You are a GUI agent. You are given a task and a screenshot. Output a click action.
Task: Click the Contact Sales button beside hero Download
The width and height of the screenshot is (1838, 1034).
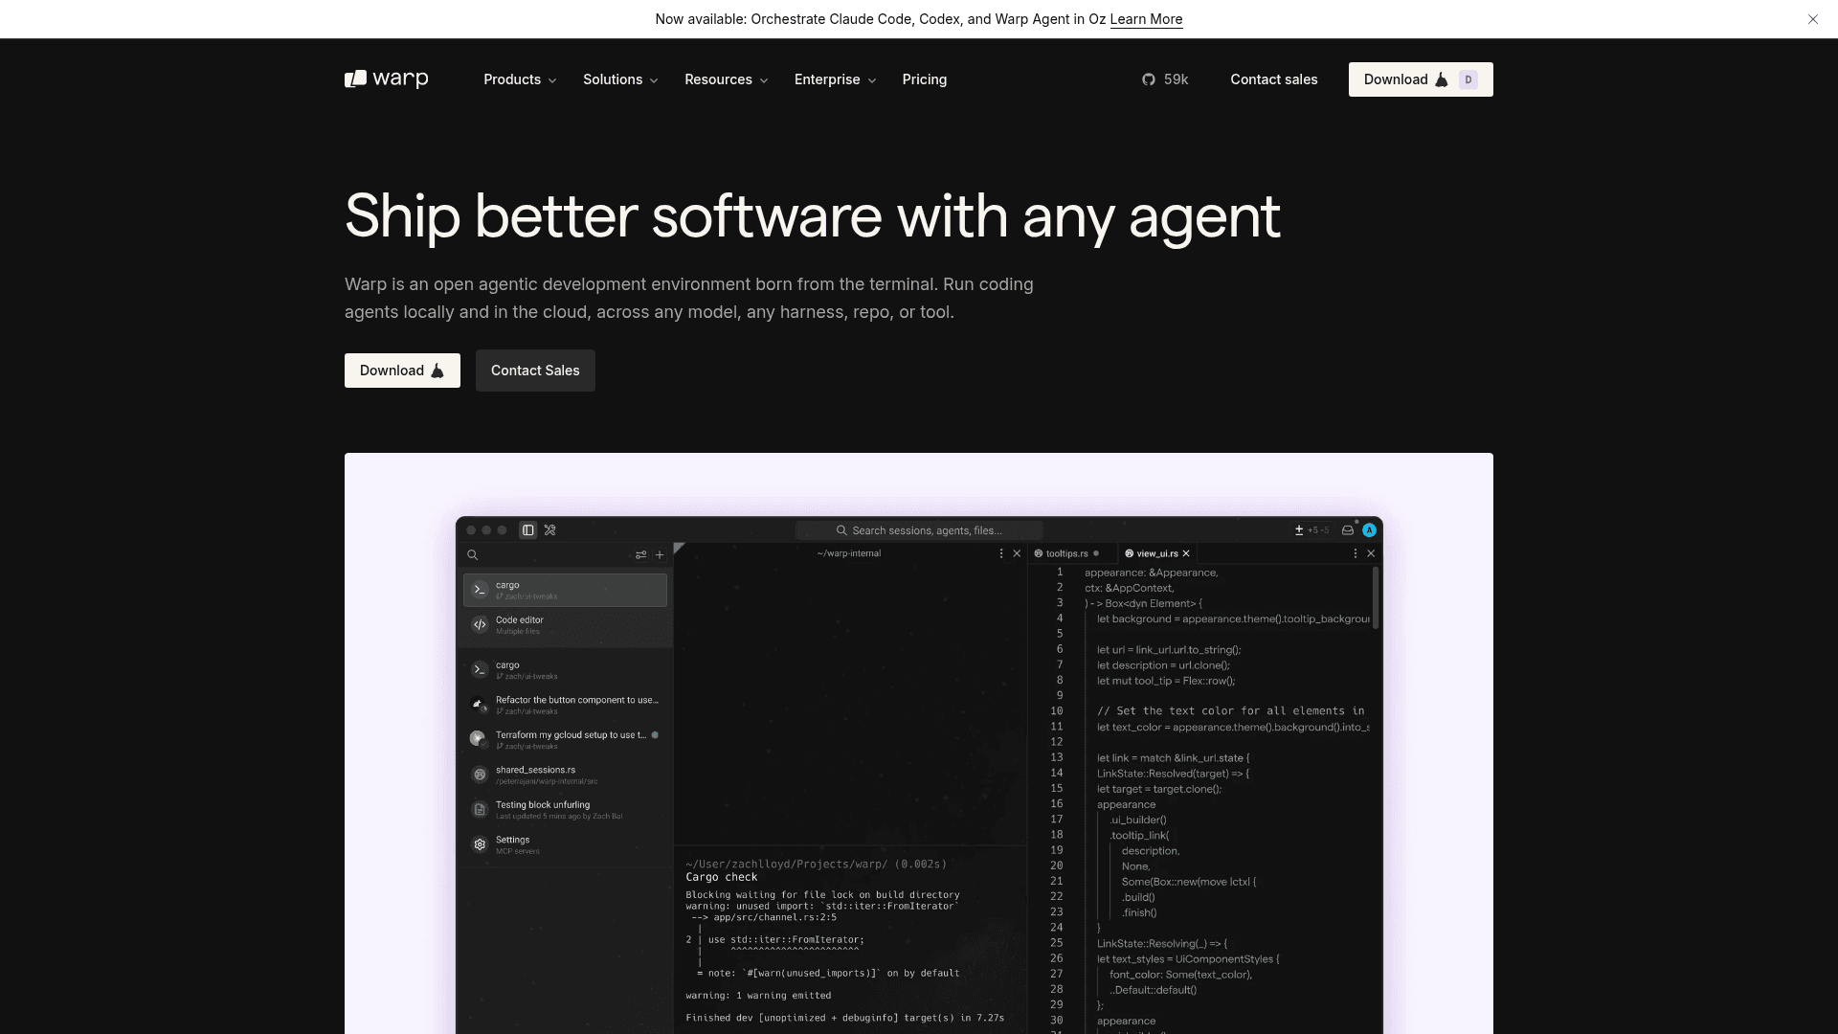coord(535,371)
